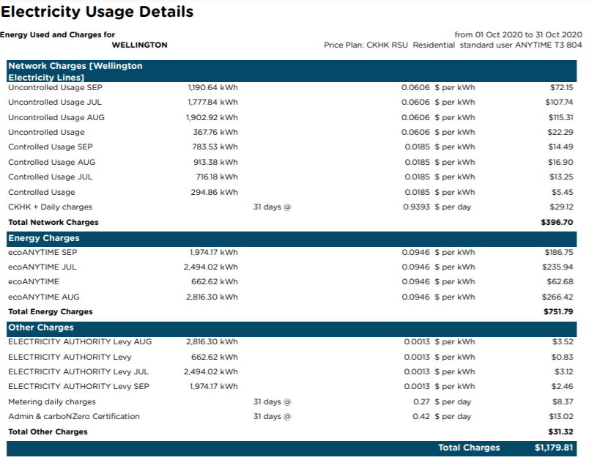The height and width of the screenshot is (463, 600).
Task: Select "ELECTRICITY AUTHORITY Levy JUL" label
Action: pos(78,371)
